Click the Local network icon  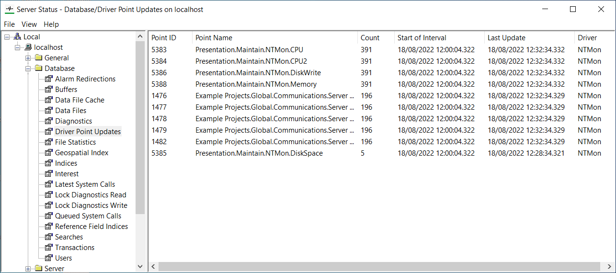(18, 37)
